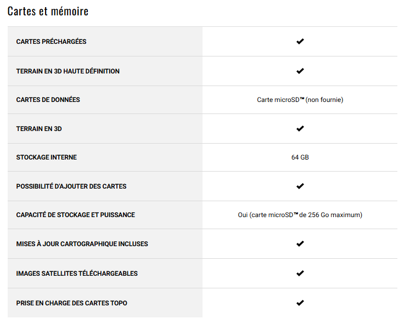Screen dimensions: 410x324
Task: Click the checkmark for Cartes préchargées
Action: (300, 41)
